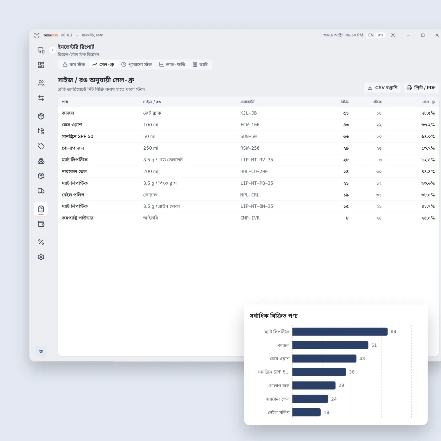The height and width of the screenshot is (441, 441).
Task: Select the সেল-থ্রু tab
Action: tap(103, 64)
